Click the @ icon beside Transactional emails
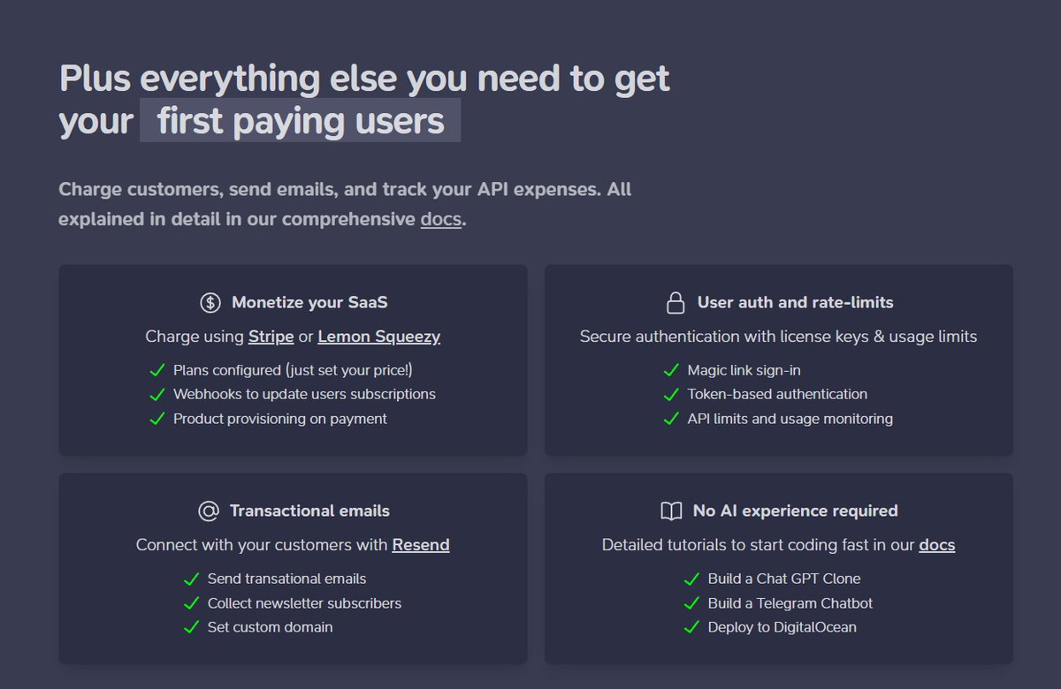This screenshot has width=1061, height=689. 209,511
